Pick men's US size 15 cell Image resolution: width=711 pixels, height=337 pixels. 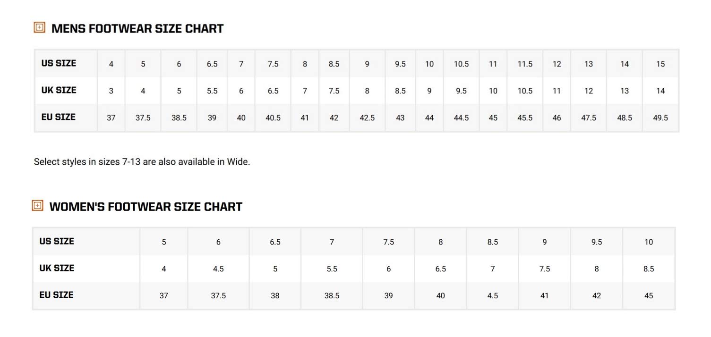660,64
